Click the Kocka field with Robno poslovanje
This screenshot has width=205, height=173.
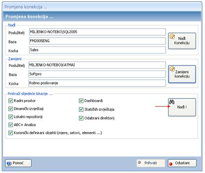tap(97, 83)
